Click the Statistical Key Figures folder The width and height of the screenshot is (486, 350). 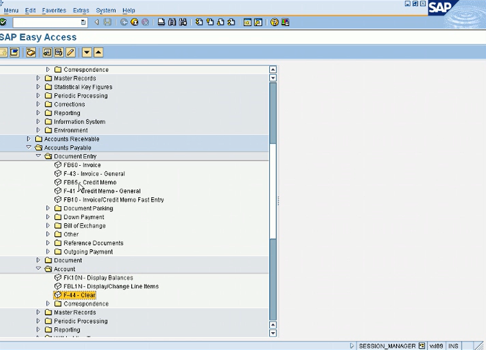click(x=83, y=87)
